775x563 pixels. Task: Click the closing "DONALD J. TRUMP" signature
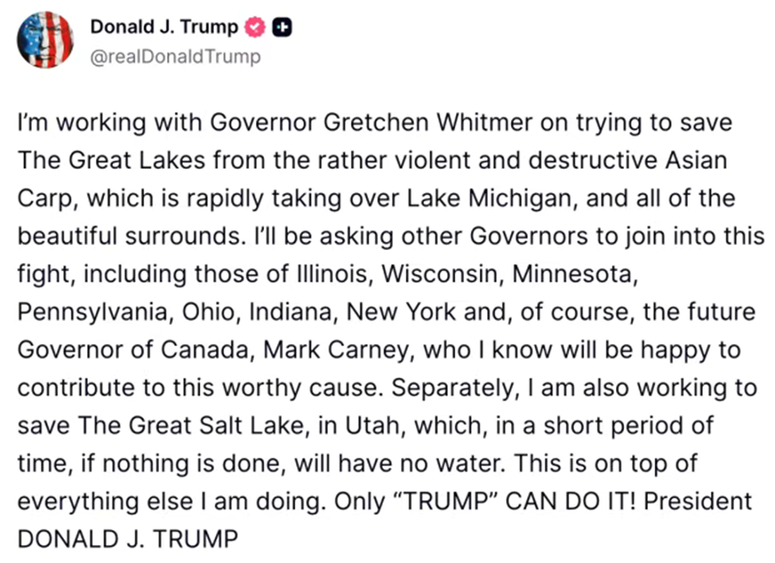point(127,539)
